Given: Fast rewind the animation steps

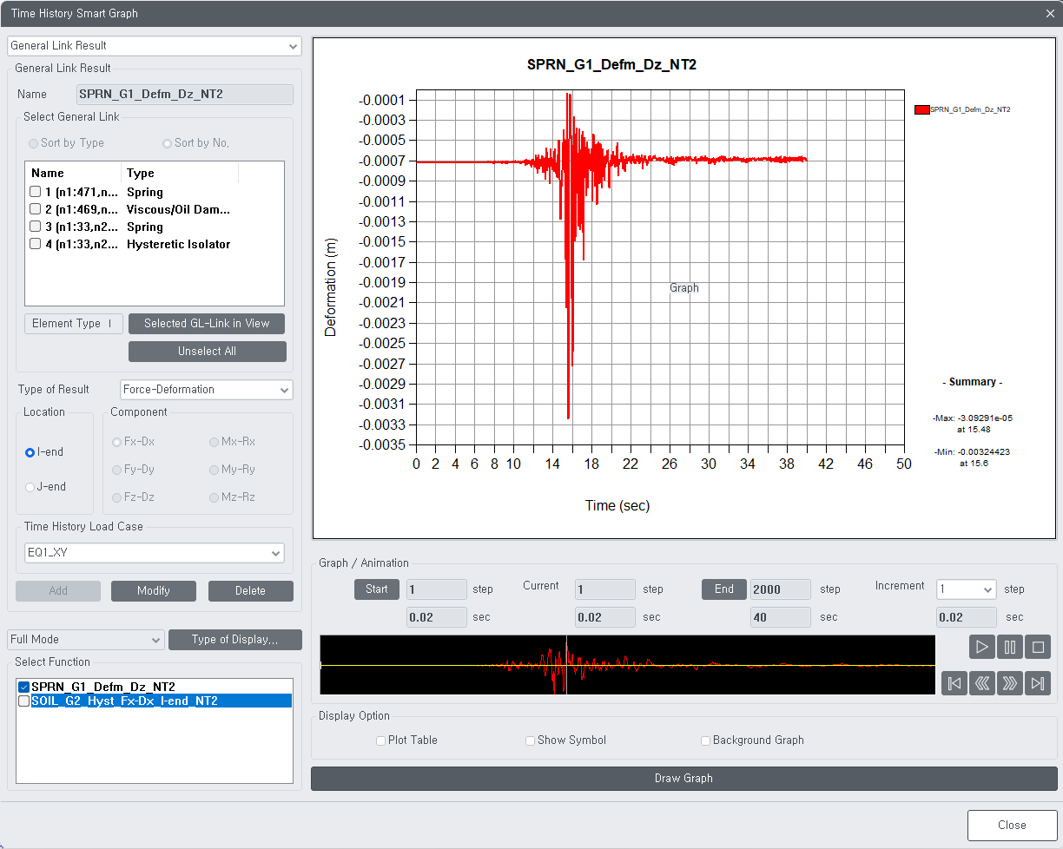Looking at the screenshot, I should point(981,683).
